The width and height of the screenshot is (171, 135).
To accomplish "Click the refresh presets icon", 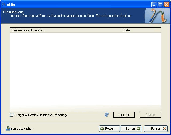I will (107, 115).
